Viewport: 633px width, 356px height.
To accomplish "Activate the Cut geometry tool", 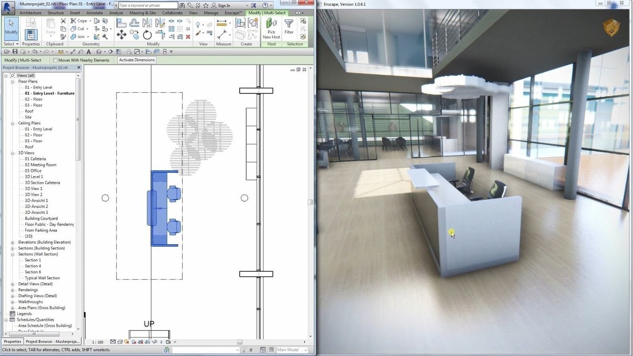I will coord(79,28).
